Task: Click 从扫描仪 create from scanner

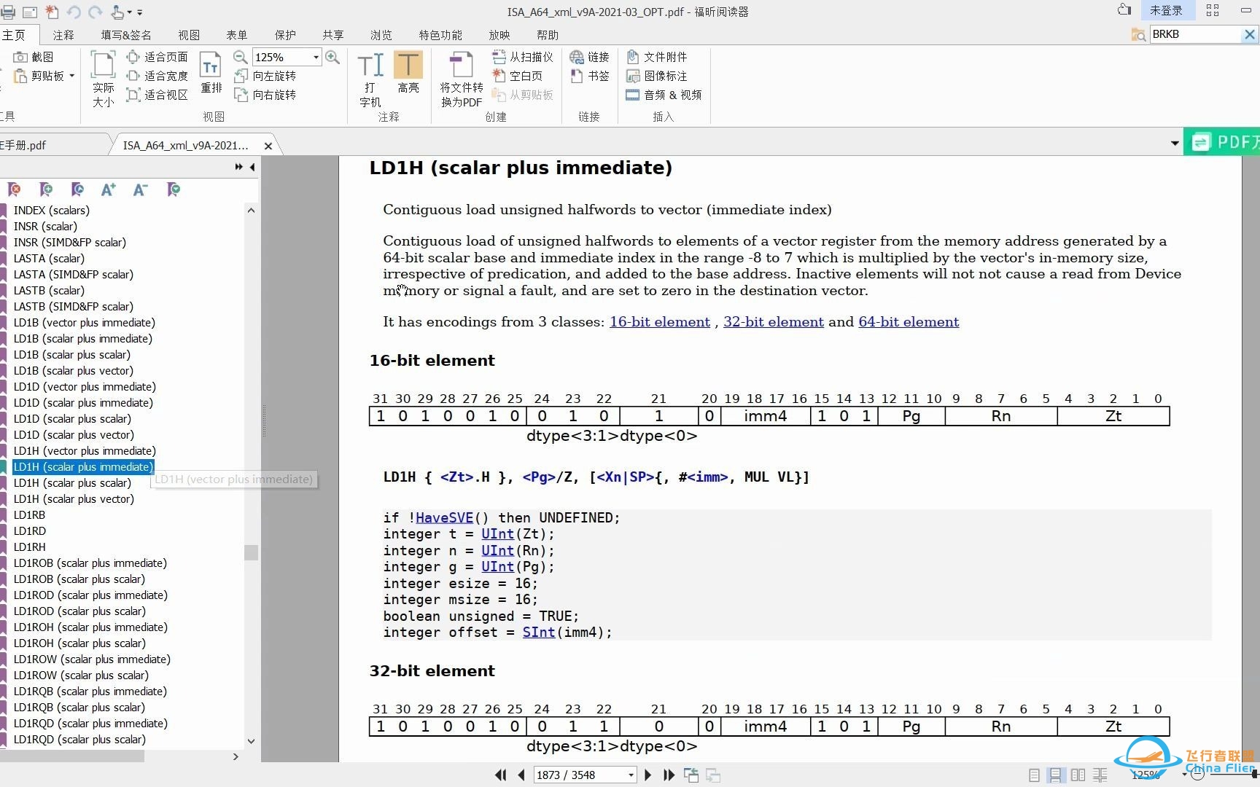Action: tap(523, 57)
